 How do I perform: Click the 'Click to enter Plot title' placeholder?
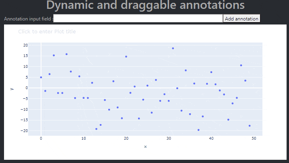click(x=47, y=32)
